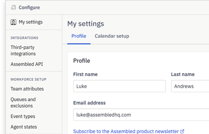Click the Assembled logo icon beside Configure

point(14,7)
